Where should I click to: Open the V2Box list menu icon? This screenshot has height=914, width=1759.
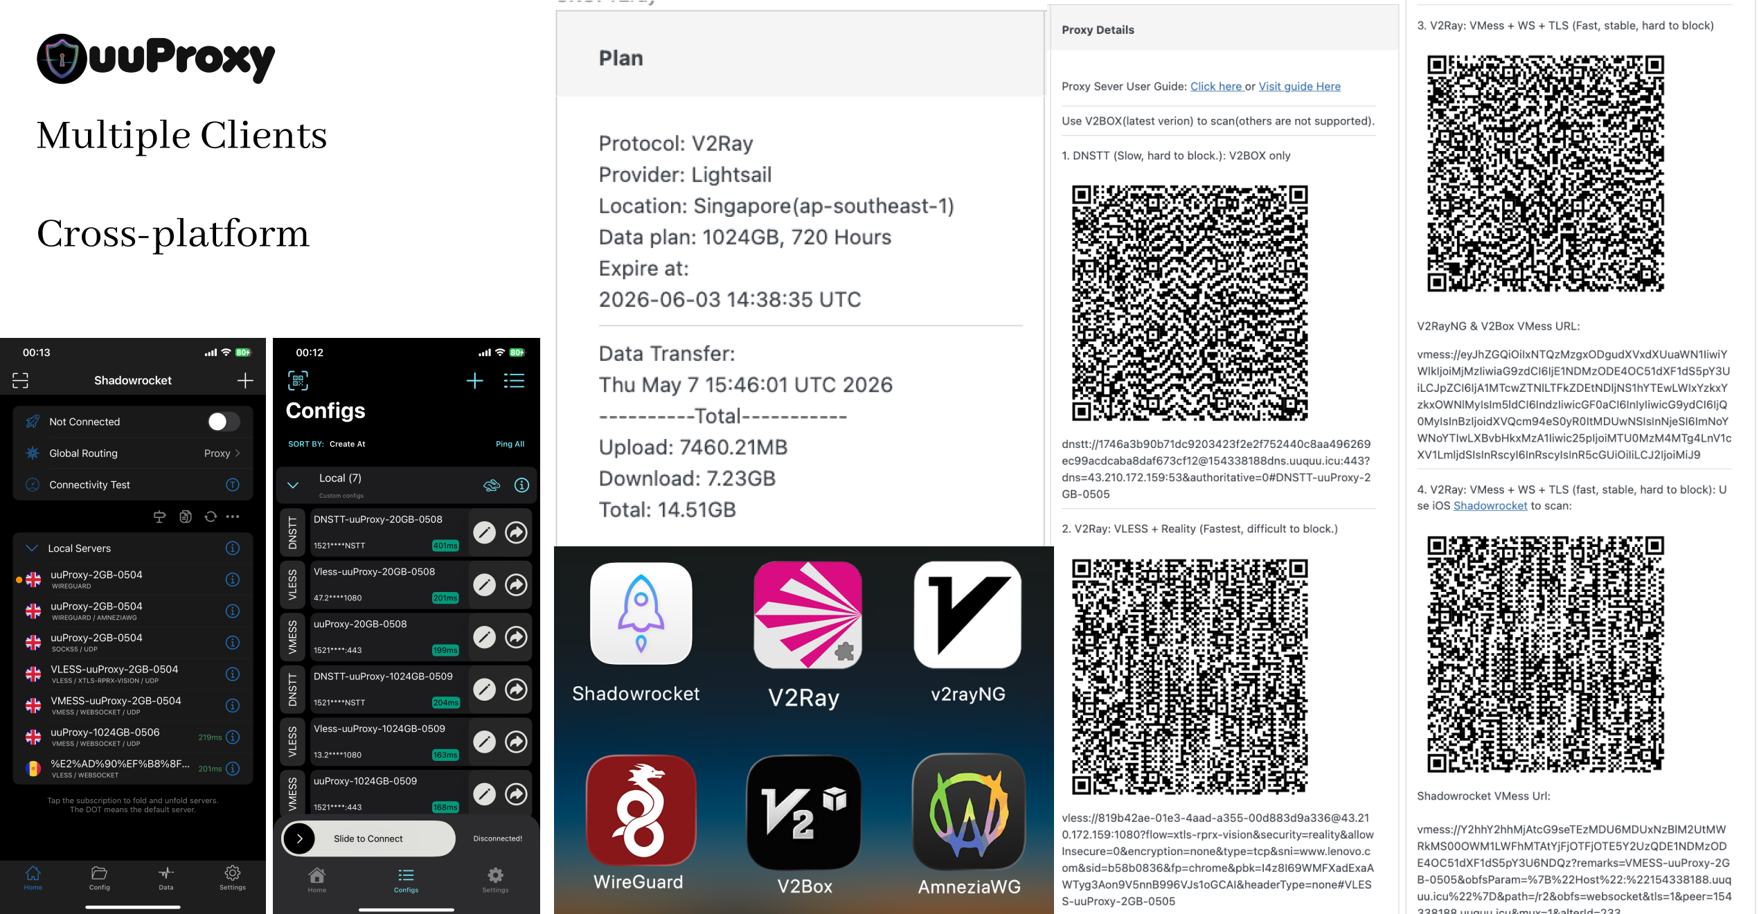514,380
